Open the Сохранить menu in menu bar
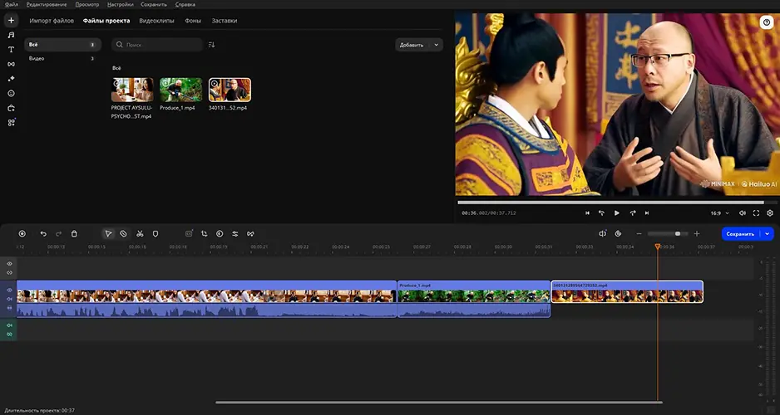 click(x=154, y=4)
